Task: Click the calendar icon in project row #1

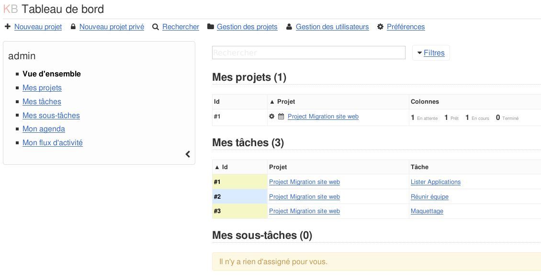Action: (x=281, y=117)
